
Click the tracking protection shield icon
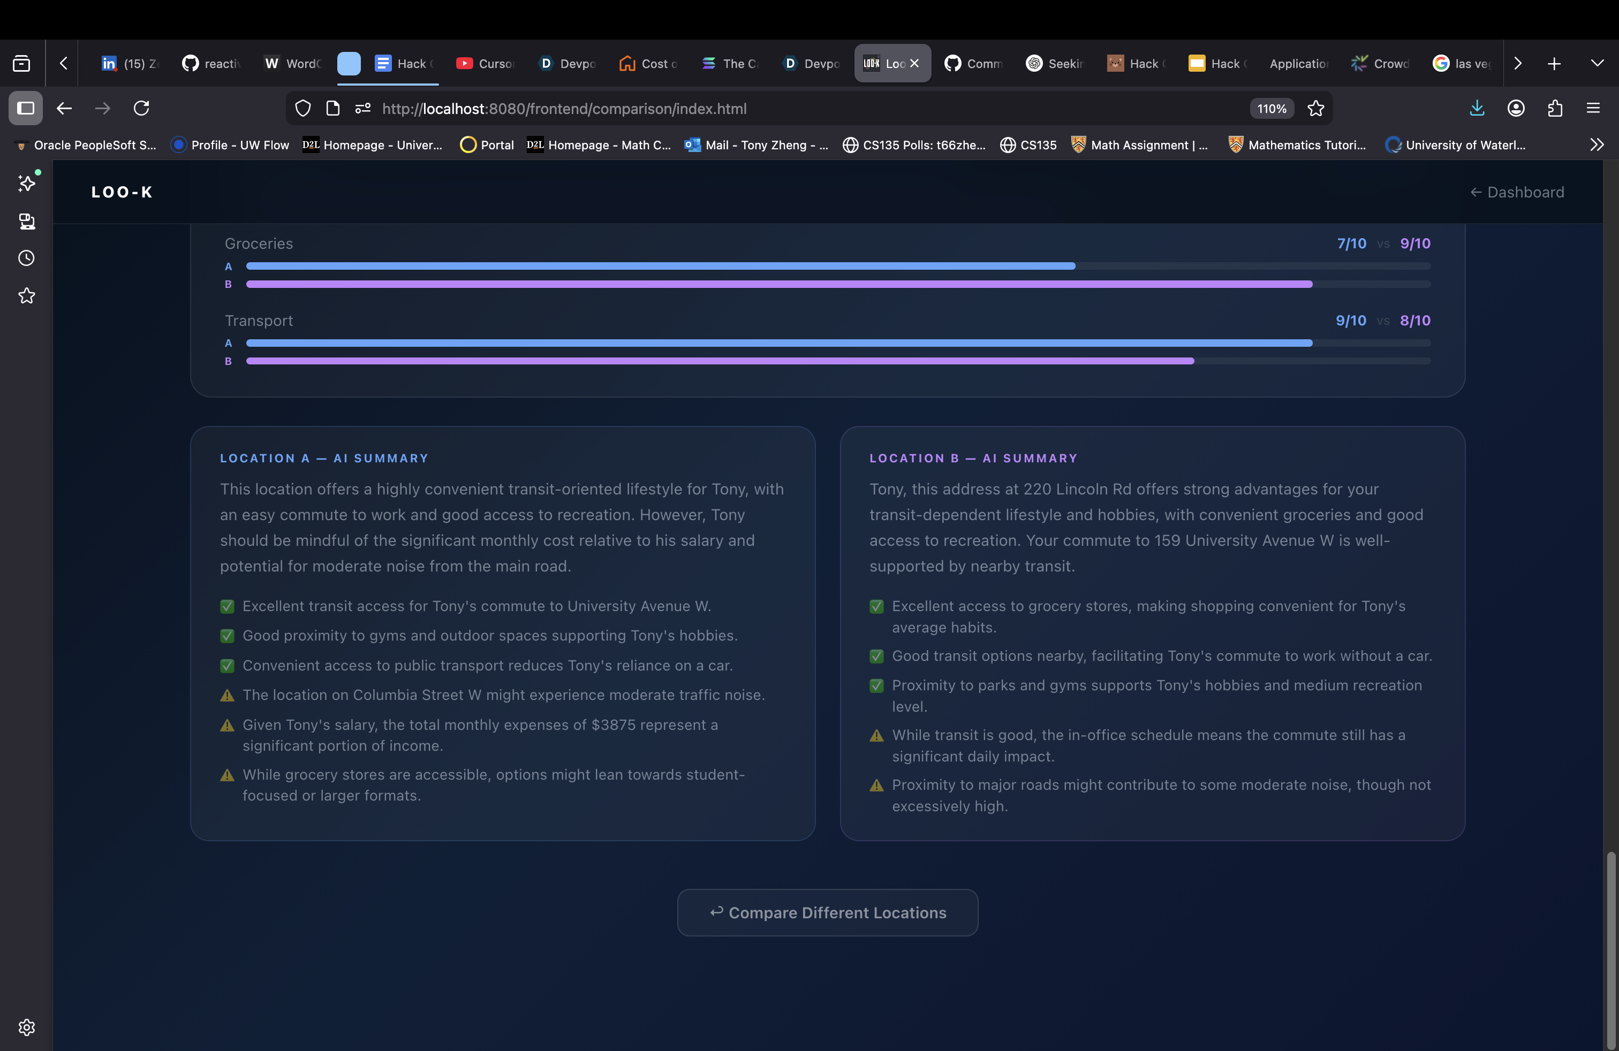tap(302, 108)
